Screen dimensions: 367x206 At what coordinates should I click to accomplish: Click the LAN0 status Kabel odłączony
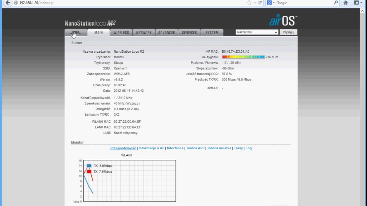pos(126,133)
